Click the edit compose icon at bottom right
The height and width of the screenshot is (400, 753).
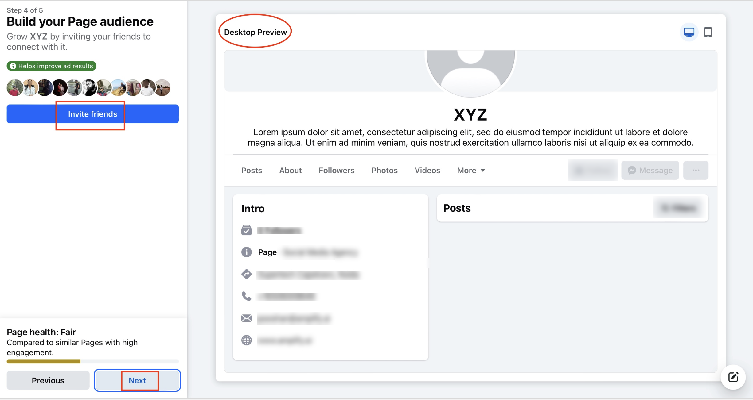click(733, 377)
